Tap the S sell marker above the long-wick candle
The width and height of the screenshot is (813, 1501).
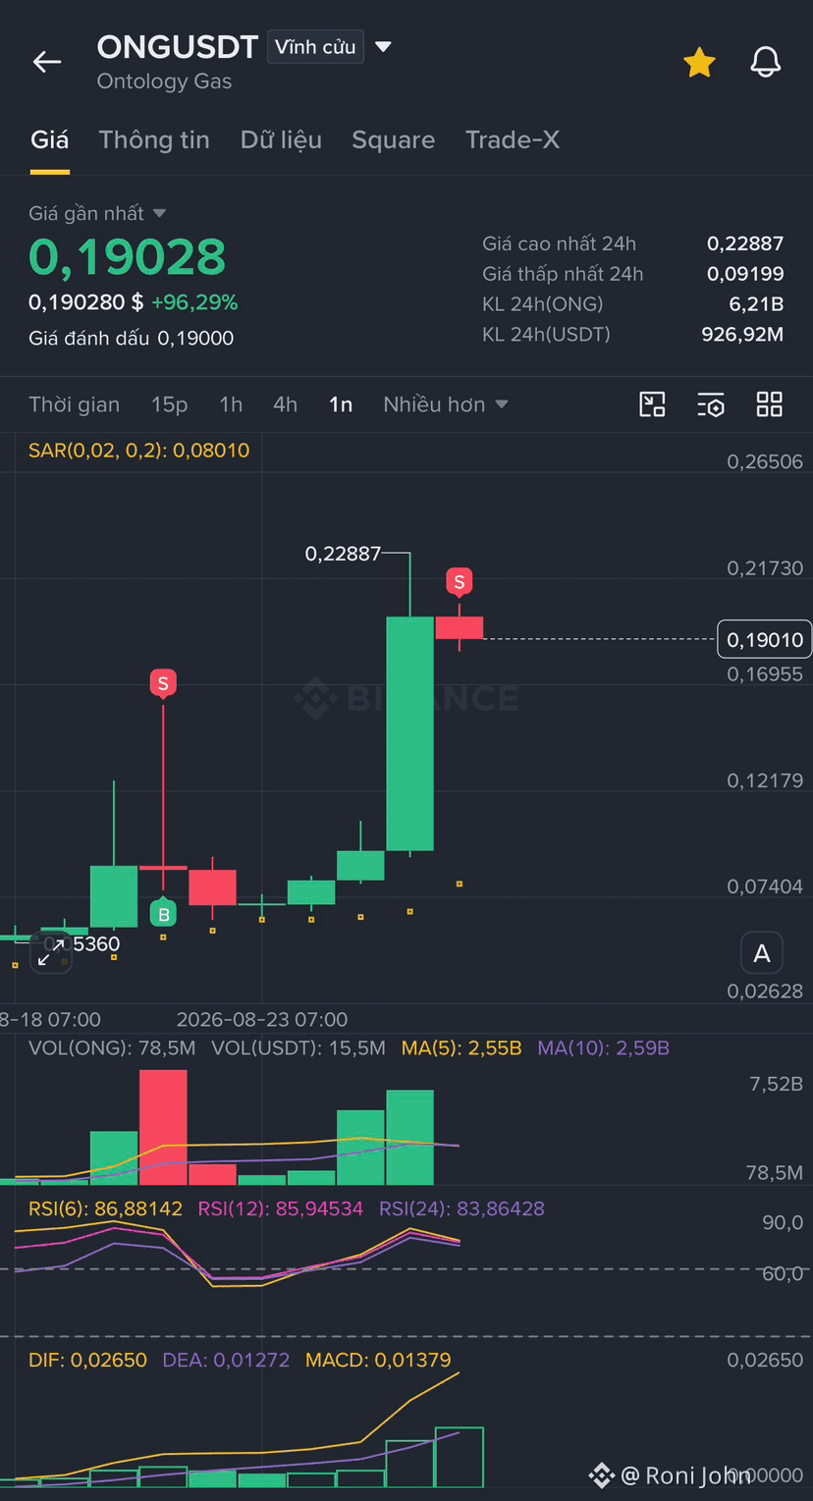point(163,683)
